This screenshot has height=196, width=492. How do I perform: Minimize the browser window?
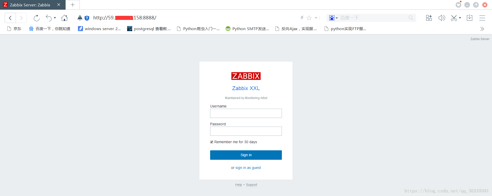(x=467, y=5)
